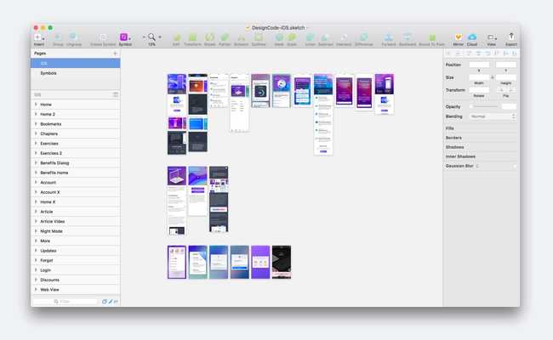Add a new page with plus icon
The width and height of the screenshot is (553, 340).
[x=115, y=53]
